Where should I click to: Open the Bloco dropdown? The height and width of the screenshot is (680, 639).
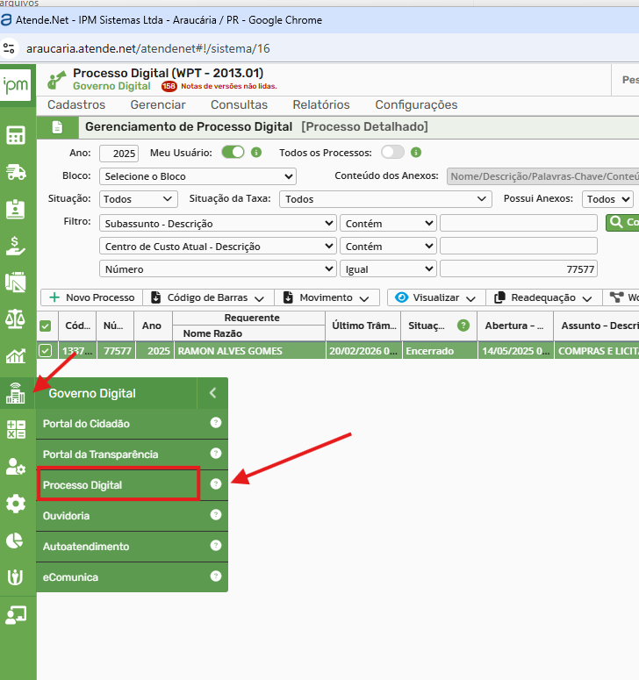[197, 176]
